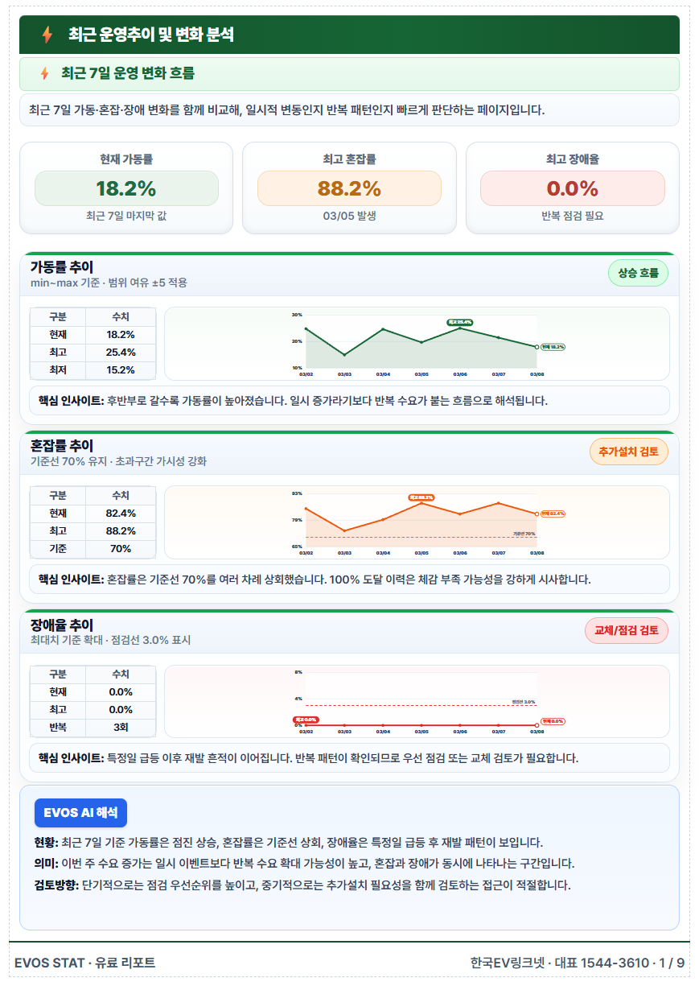Image resolution: width=699 pixels, height=986 pixels.
Task: Select the 현재 가동률 18.2% value pill
Action: click(x=126, y=188)
